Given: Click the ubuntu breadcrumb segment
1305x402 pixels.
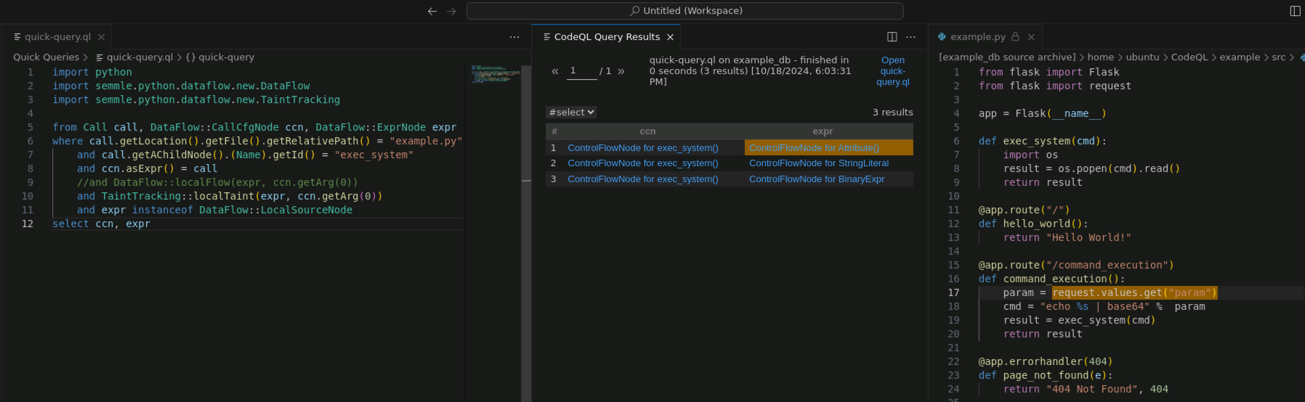Looking at the screenshot, I should [1142, 57].
